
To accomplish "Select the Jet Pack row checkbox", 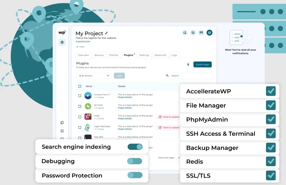I will pos(80,106).
